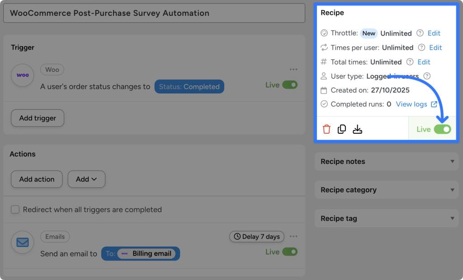463x280 pixels.
Task: Open the Add dropdown under Actions
Action: (x=86, y=179)
